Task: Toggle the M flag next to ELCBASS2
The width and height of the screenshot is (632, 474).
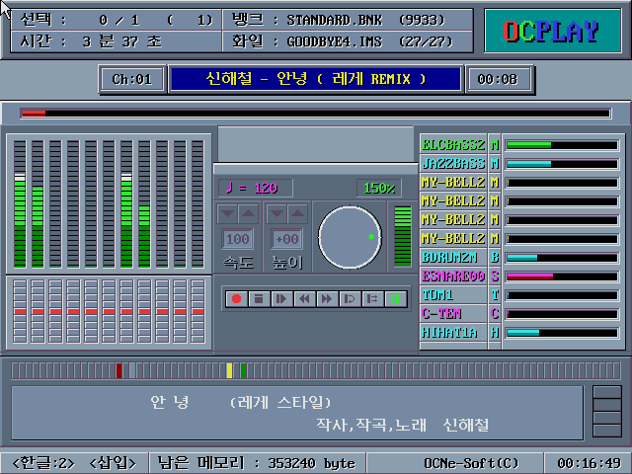Action: coord(495,145)
